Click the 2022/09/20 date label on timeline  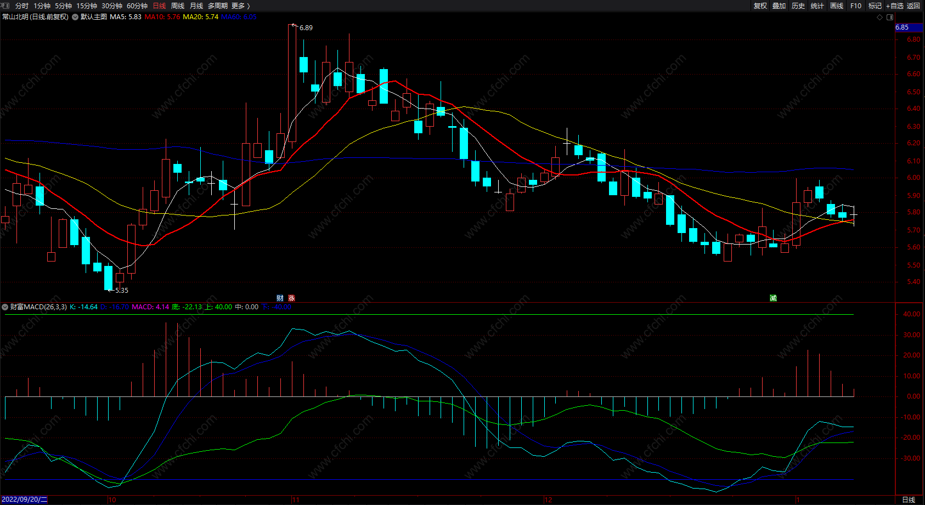pyautogui.click(x=25, y=500)
